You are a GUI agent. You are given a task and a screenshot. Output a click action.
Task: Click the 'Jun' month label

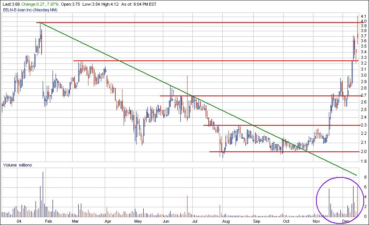coord(166,221)
